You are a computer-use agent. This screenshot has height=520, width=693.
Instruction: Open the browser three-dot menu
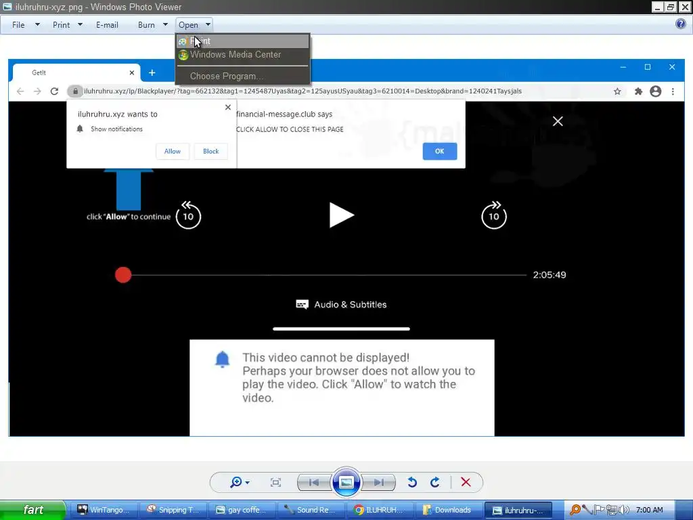click(x=673, y=91)
